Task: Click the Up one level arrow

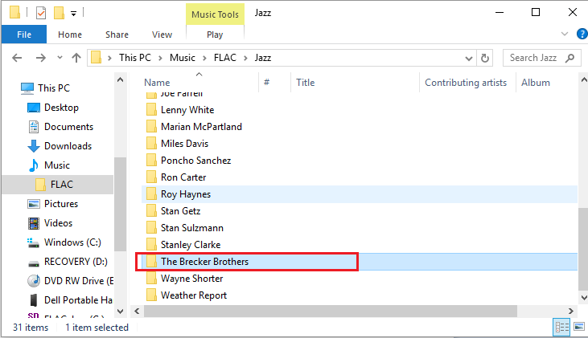Action: (76, 58)
